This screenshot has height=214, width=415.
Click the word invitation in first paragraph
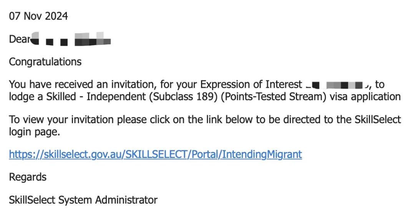[134, 85]
